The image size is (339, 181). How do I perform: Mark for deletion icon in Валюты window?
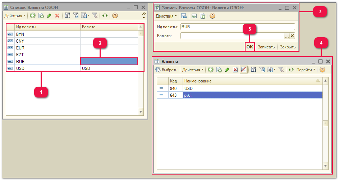point(235,70)
